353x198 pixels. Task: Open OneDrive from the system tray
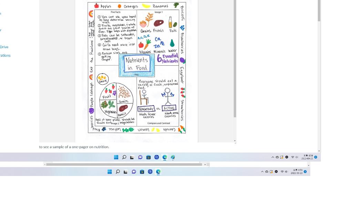click(278, 157)
